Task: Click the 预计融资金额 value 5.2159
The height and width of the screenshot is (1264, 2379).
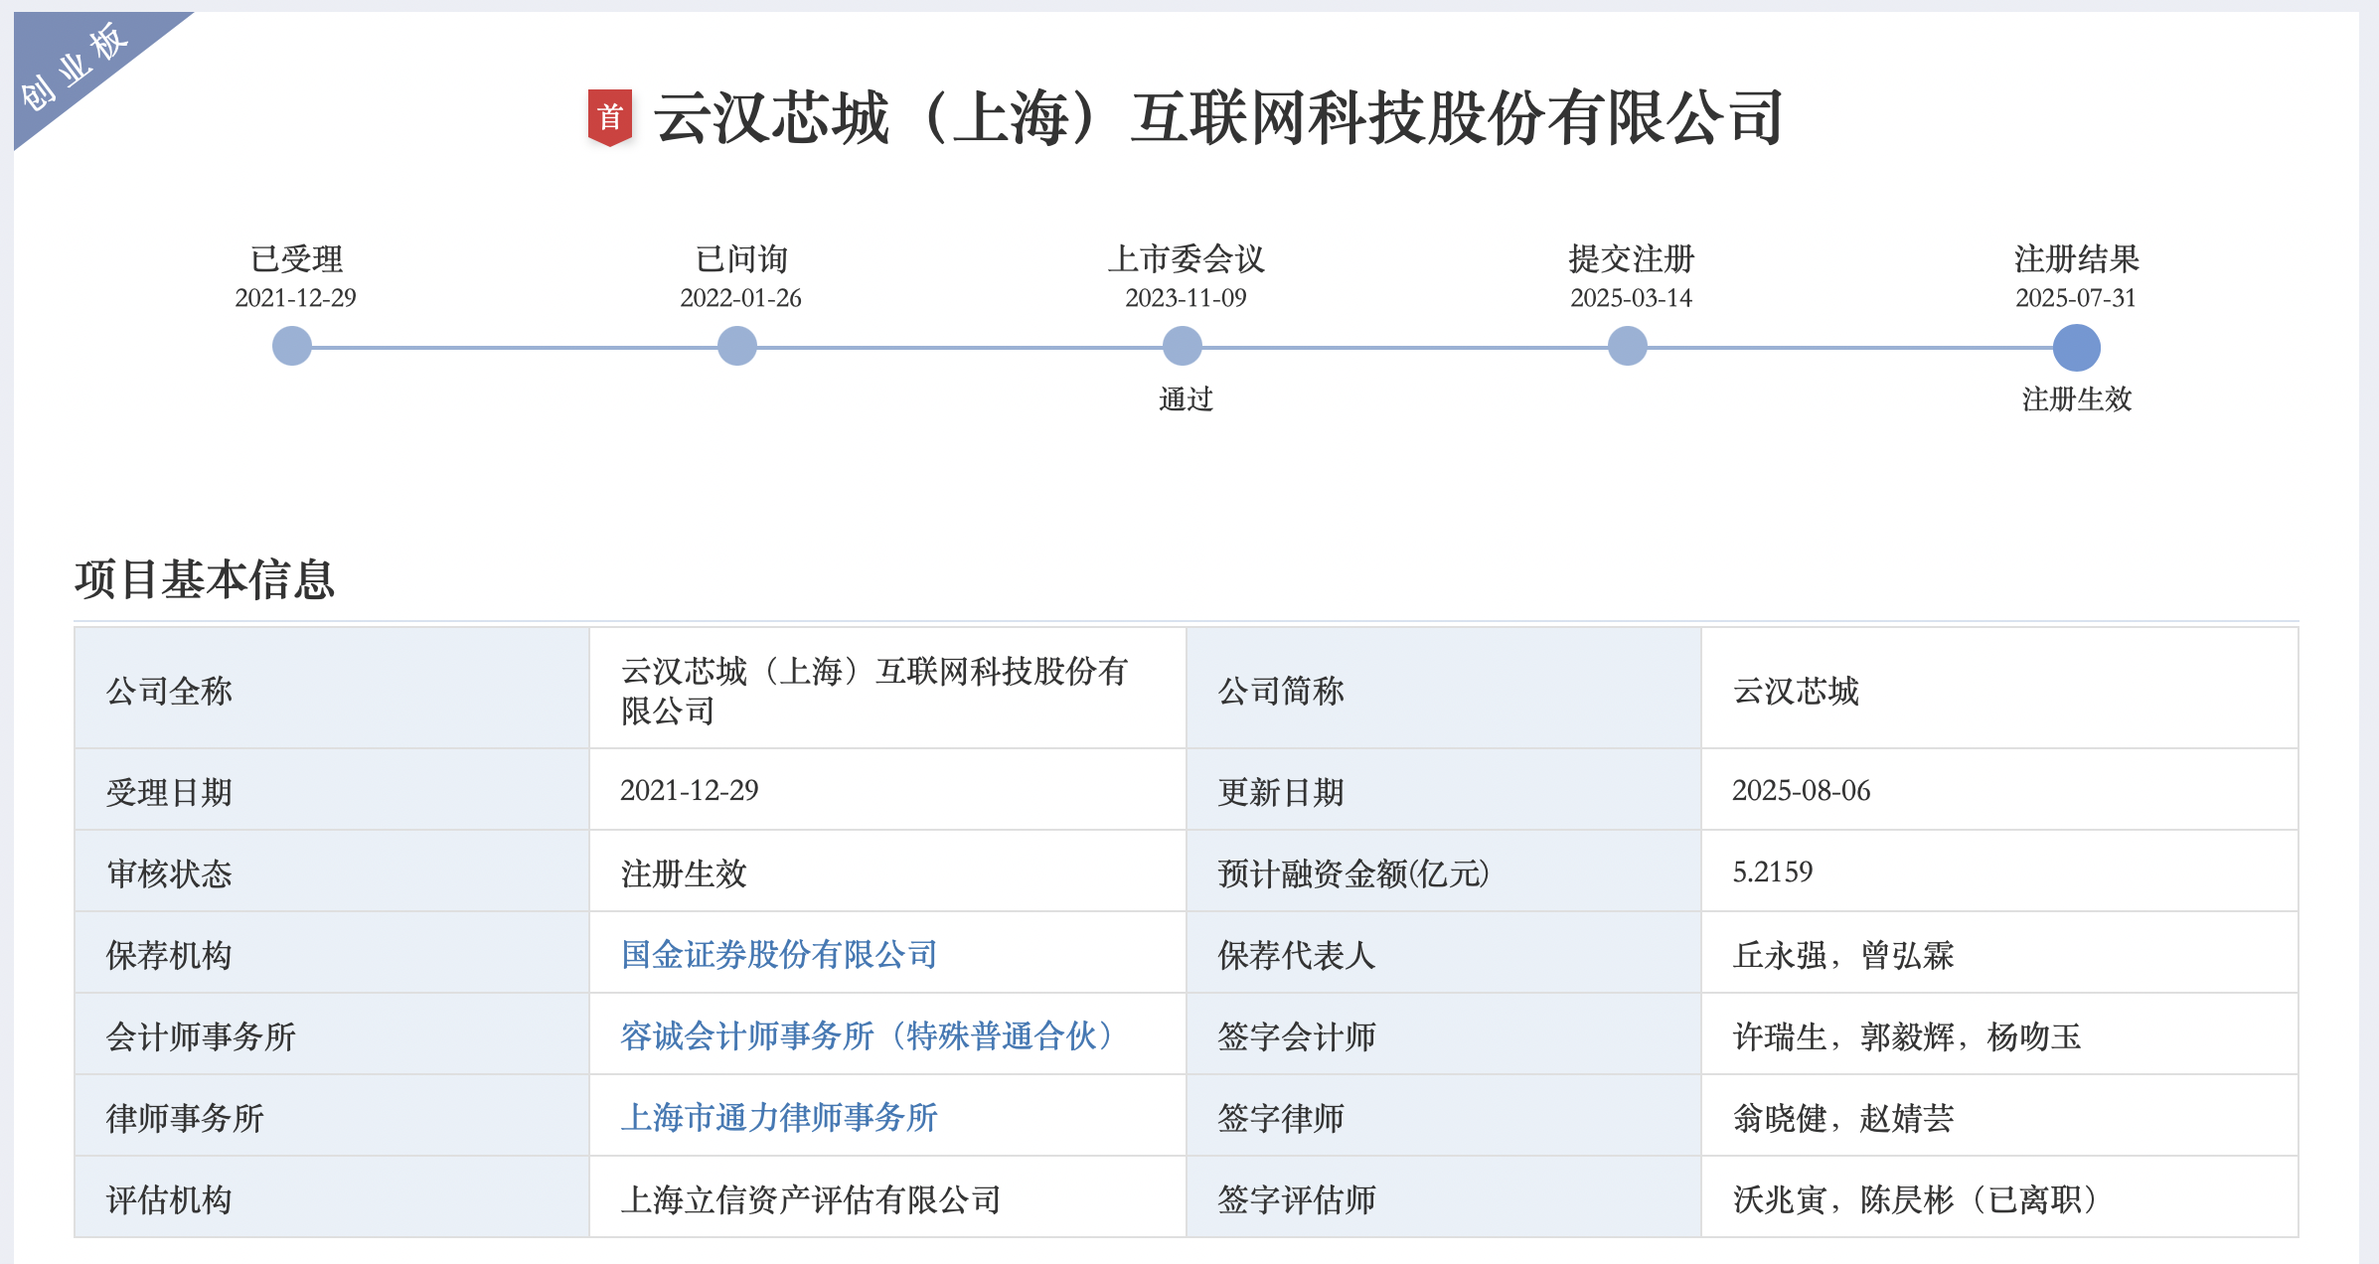Action: click(1773, 872)
